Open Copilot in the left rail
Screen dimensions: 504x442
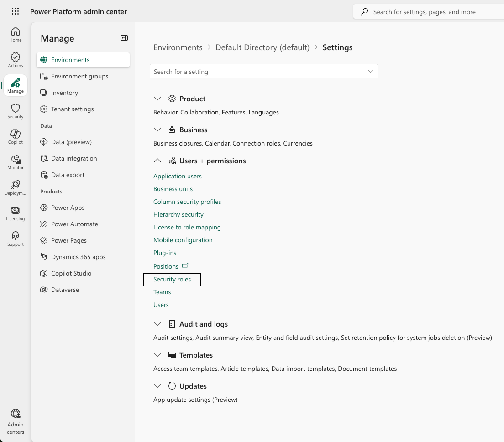(16, 136)
